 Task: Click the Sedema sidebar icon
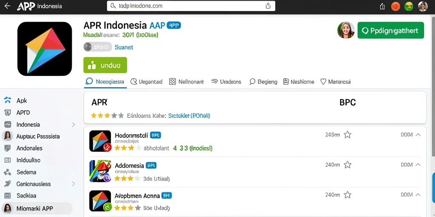pos(8,172)
